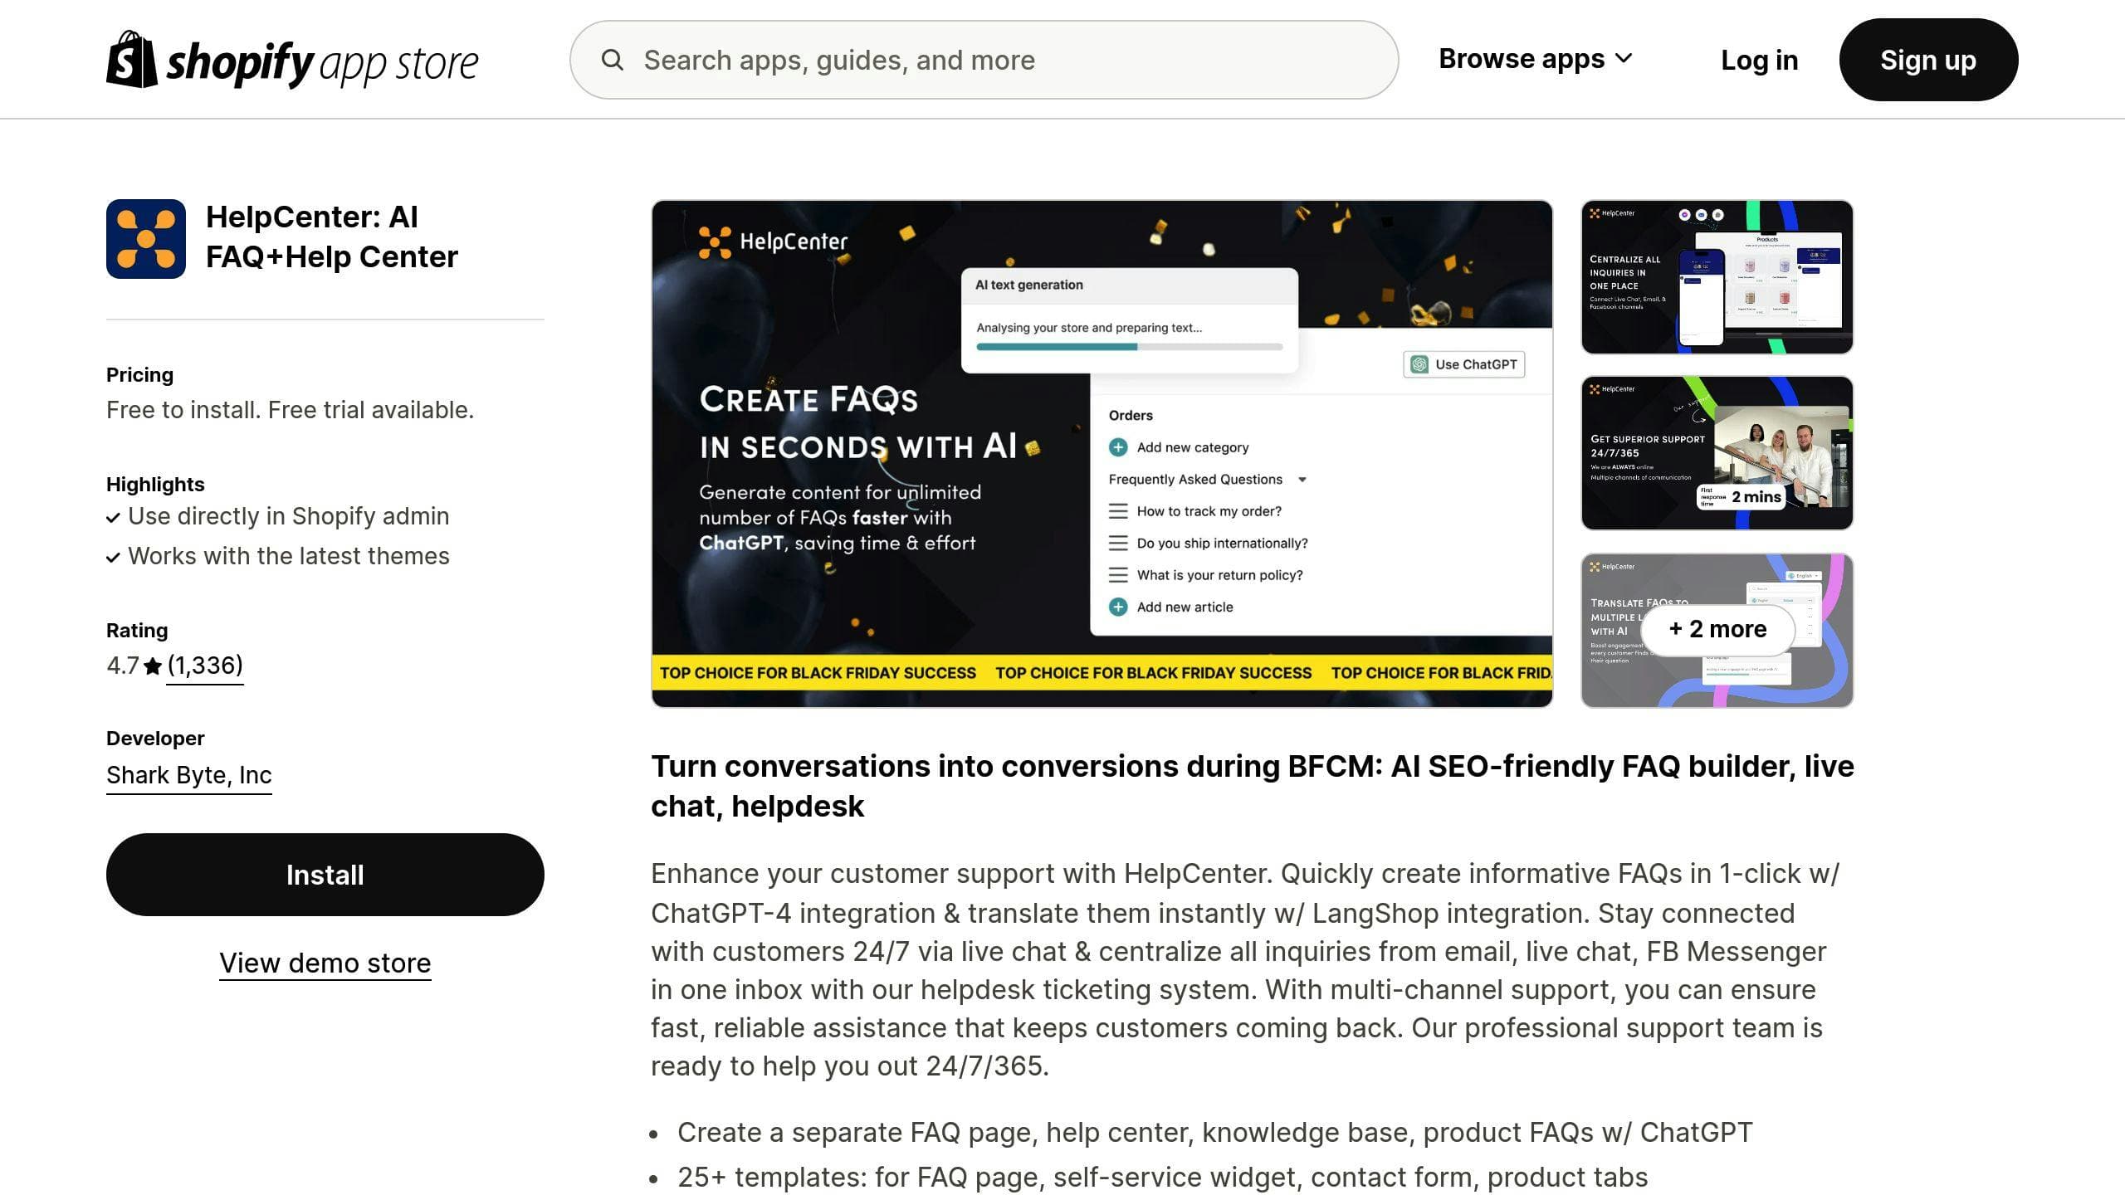
Task: Click the Create a separate FAQ page bullet
Action: click(x=1214, y=1132)
